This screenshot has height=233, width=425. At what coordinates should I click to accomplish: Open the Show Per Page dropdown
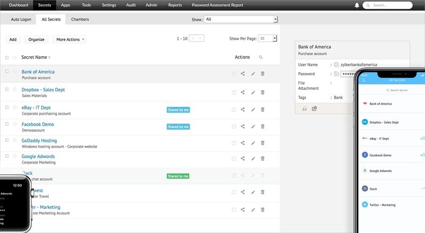(x=267, y=38)
